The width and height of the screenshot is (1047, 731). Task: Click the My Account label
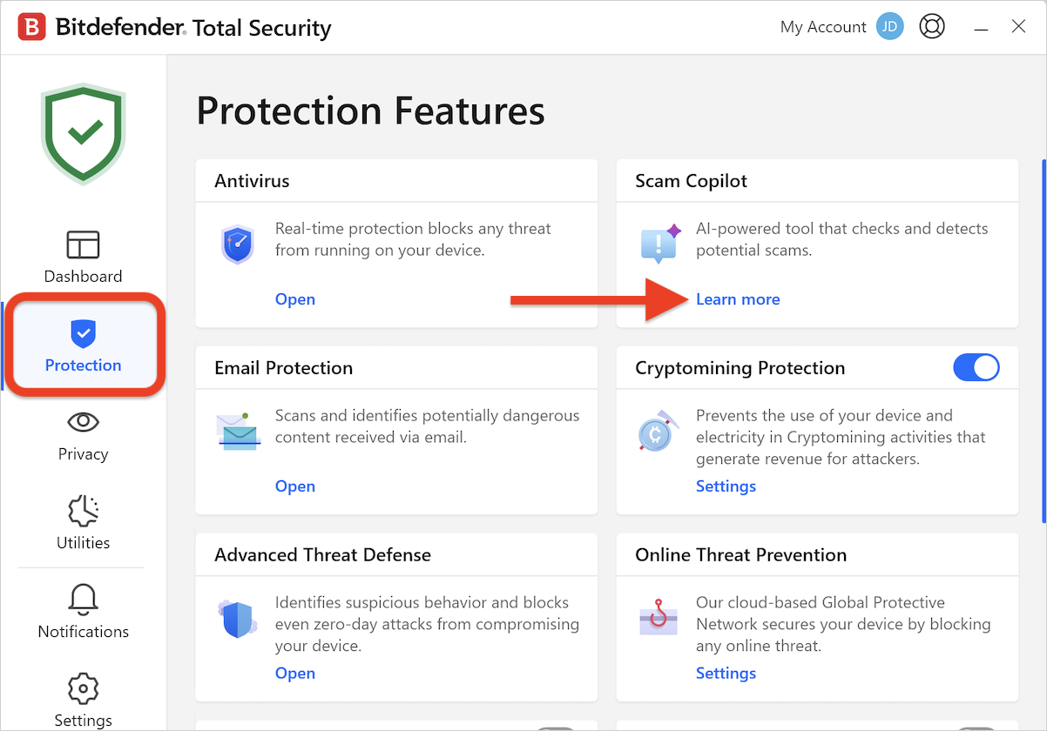pos(823,27)
